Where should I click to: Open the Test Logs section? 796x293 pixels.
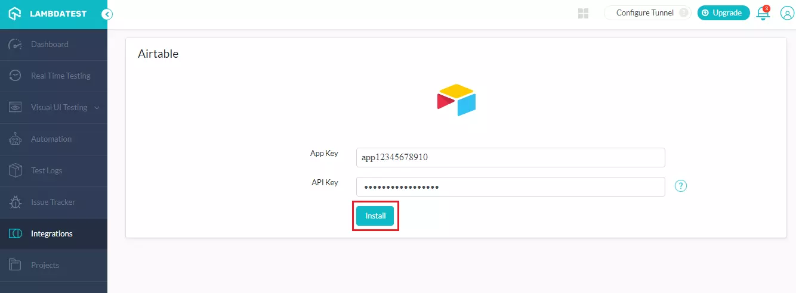[x=54, y=170]
